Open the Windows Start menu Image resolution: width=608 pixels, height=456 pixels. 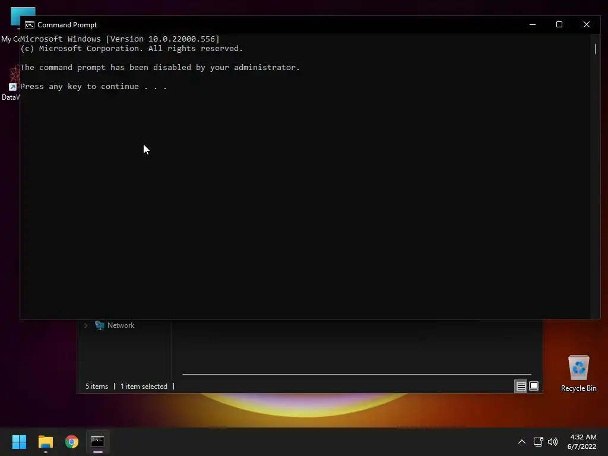click(x=19, y=442)
